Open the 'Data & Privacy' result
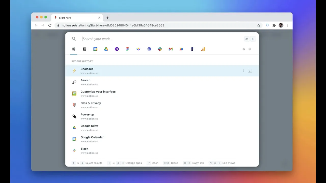Image resolution: width=326 pixels, height=183 pixels. pyautogui.click(x=162, y=105)
